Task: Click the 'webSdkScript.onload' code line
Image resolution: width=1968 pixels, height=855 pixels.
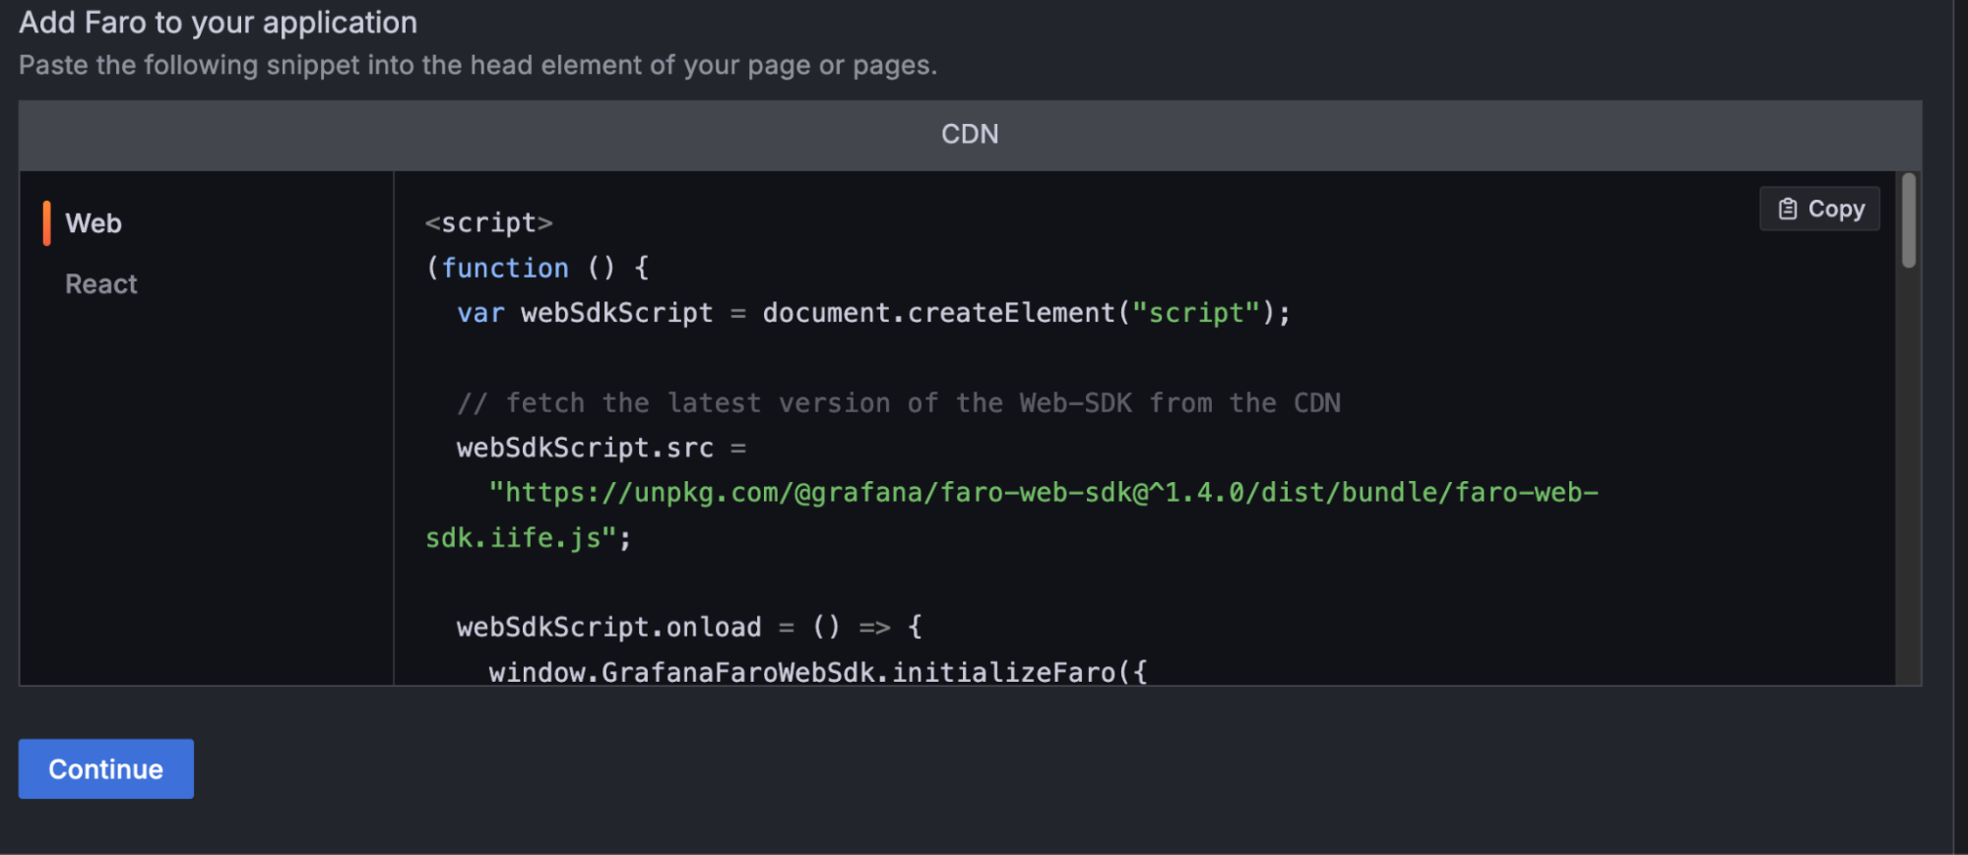Action: tap(689, 628)
